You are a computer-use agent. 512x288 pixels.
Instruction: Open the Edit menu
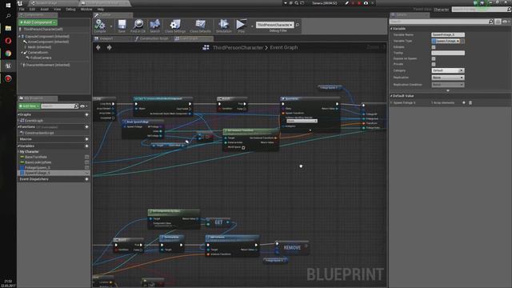32,9
